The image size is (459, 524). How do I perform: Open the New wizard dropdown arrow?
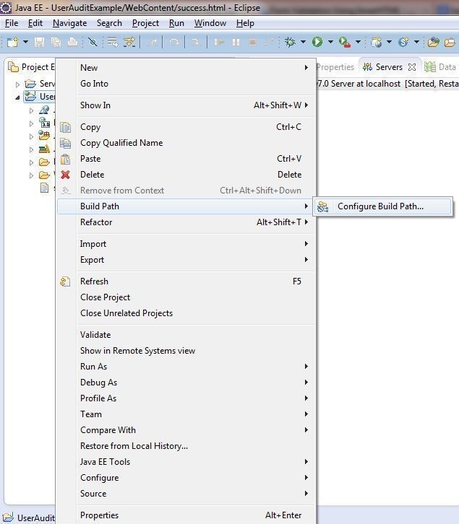click(x=25, y=42)
